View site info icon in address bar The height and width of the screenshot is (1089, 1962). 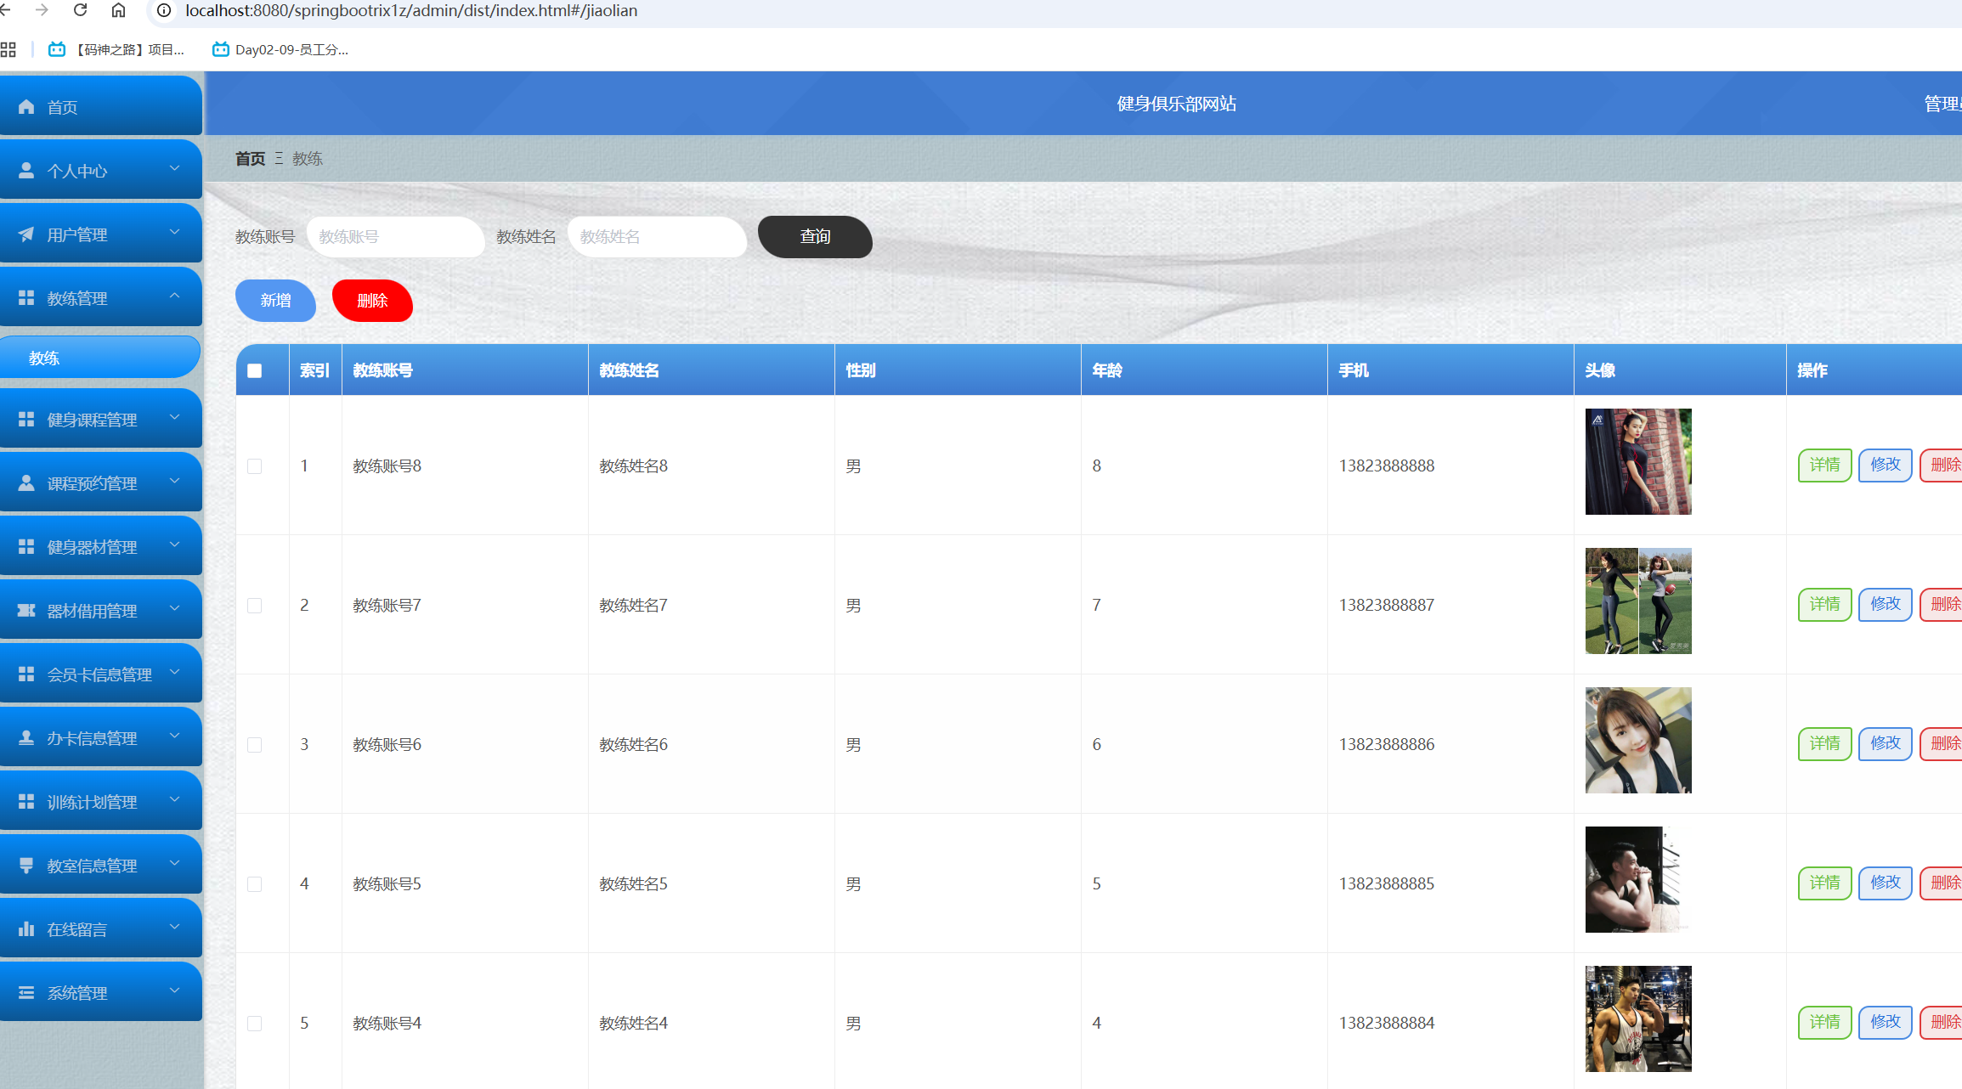pyautogui.click(x=164, y=10)
